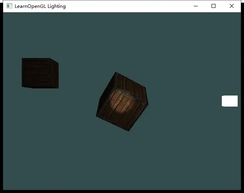Click the left edge corner of the center crate

(96, 116)
